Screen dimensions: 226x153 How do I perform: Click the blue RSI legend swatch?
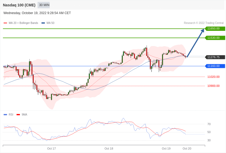click(5, 115)
